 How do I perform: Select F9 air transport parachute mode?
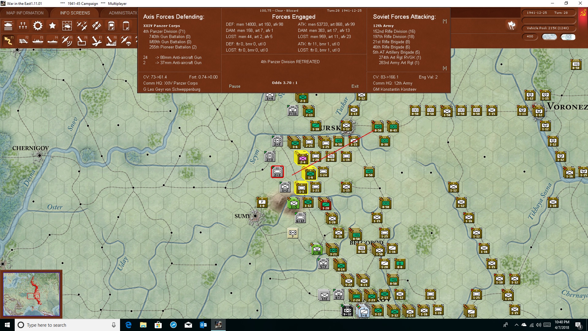[126, 40]
